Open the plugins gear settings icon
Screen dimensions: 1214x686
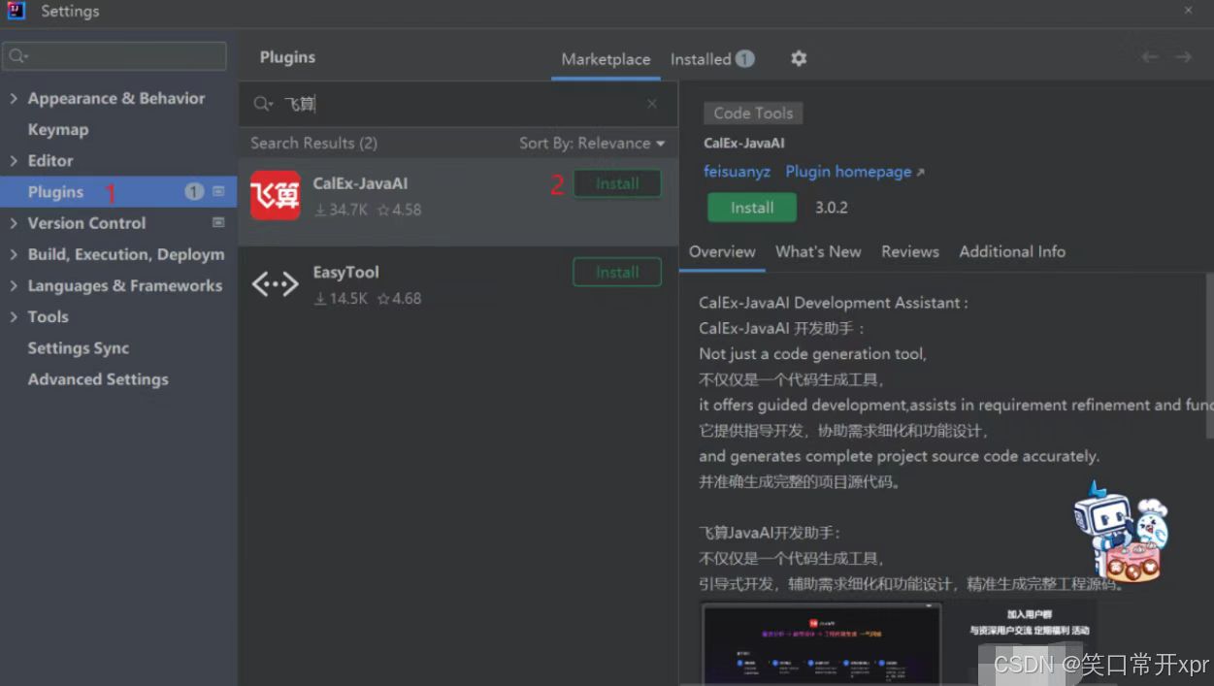pos(799,58)
